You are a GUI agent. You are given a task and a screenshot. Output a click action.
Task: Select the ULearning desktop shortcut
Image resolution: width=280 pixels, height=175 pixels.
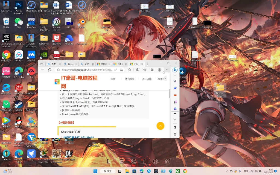[56, 40]
